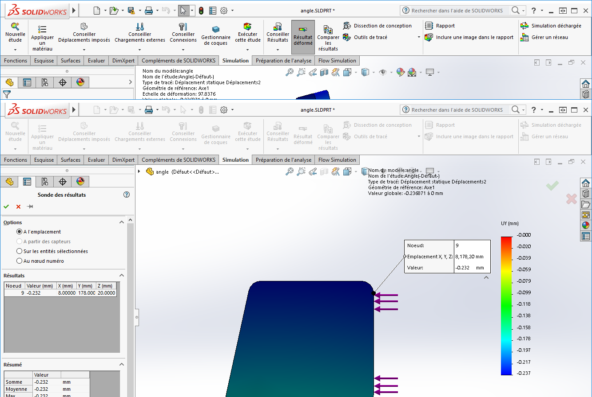Open DimXpertManager tab icon in lower window
The width and height of the screenshot is (592, 397).
63,181
